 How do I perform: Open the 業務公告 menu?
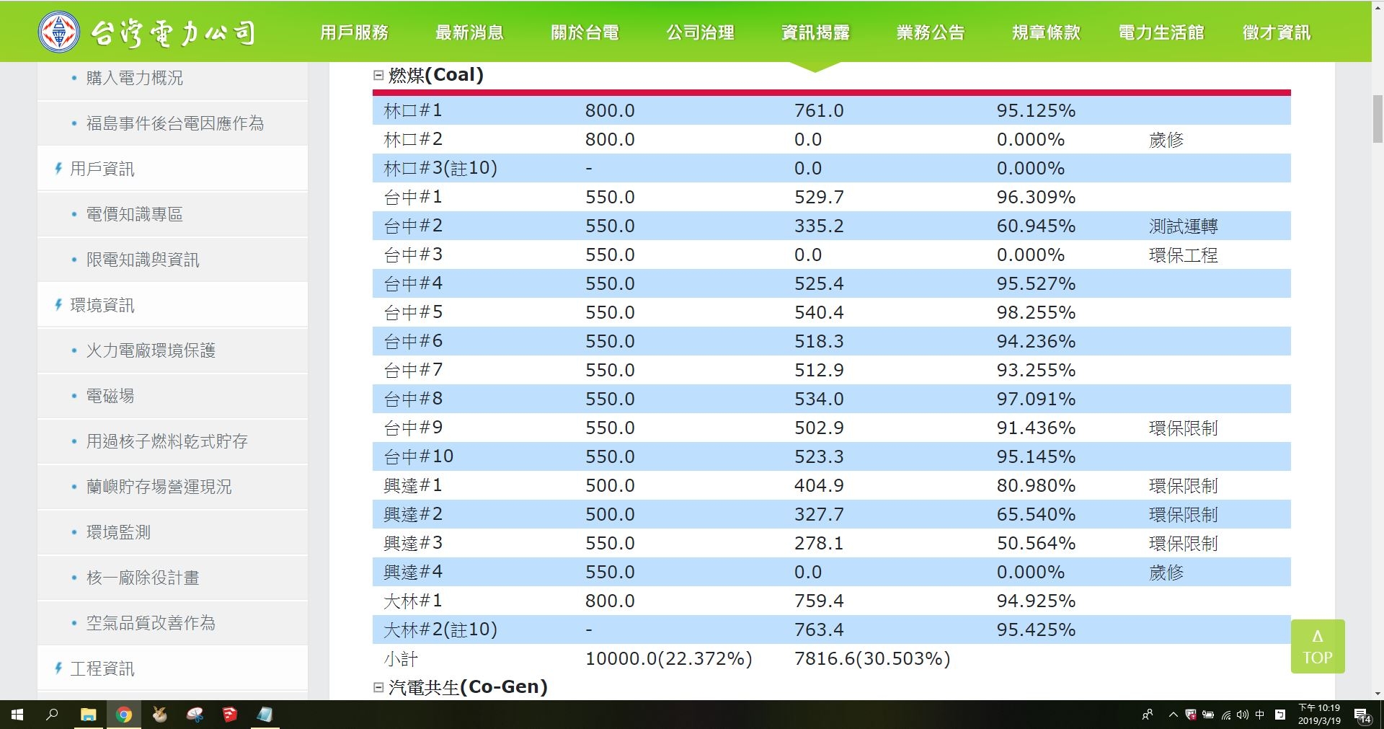931,32
